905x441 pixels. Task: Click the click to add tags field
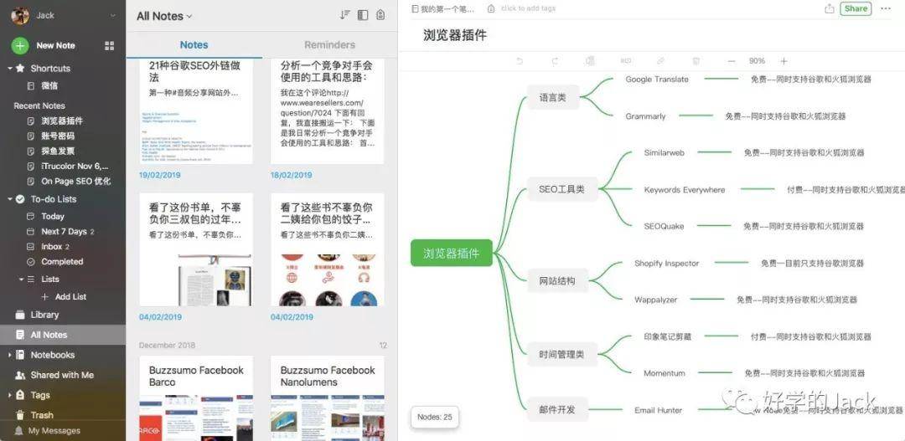coord(528,8)
